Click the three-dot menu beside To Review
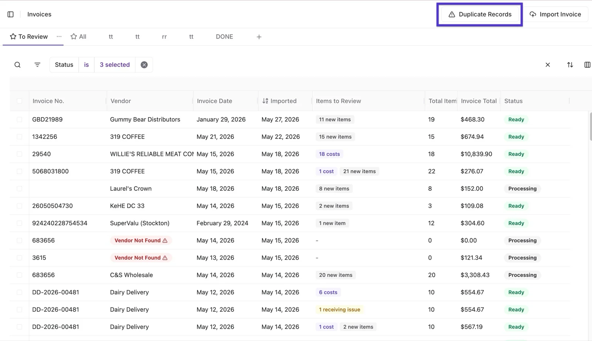592x341 pixels. 59,37
